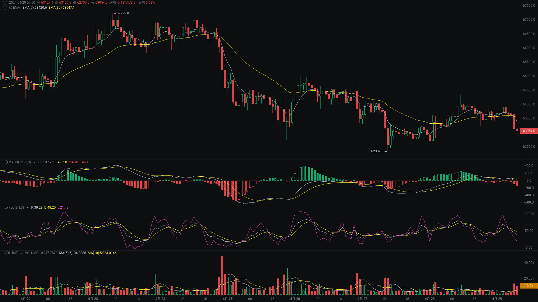This screenshot has width=538, height=302.
Task: Click the 4月 25 date label on time axis
Action: (x=228, y=299)
